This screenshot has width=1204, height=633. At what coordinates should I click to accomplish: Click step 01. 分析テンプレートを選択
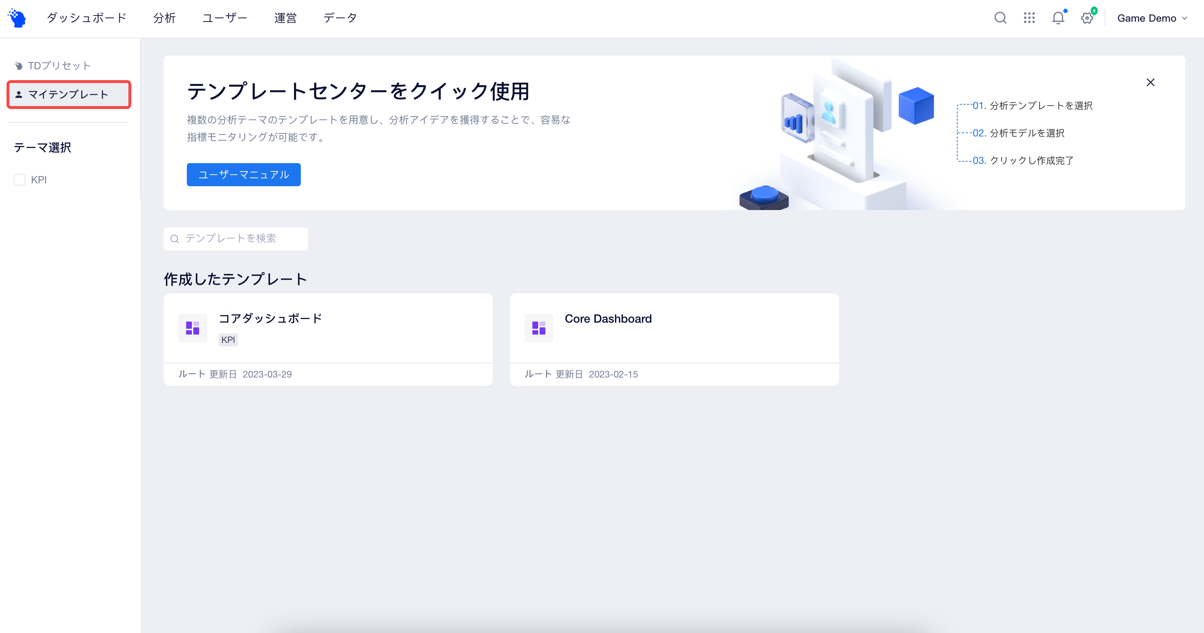(1032, 106)
